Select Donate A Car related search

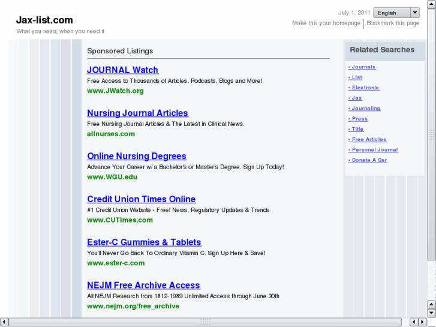click(x=368, y=160)
